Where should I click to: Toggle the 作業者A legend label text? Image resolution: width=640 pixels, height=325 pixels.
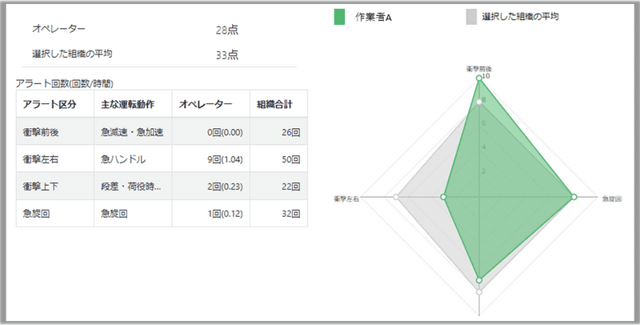(x=373, y=16)
